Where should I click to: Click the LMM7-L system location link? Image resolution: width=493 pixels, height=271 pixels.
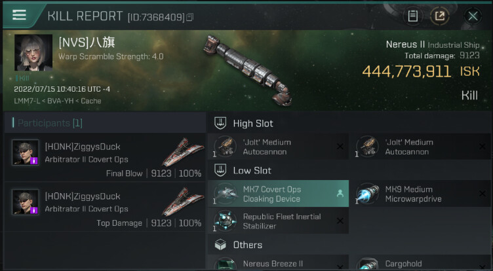pyautogui.click(x=26, y=101)
